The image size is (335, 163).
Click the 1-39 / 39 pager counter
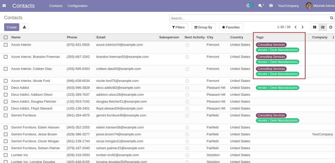point(284,27)
